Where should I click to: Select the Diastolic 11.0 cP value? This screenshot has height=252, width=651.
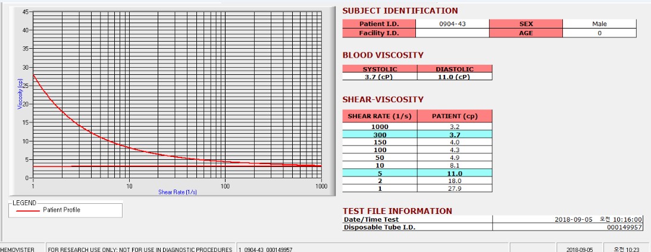click(x=455, y=76)
